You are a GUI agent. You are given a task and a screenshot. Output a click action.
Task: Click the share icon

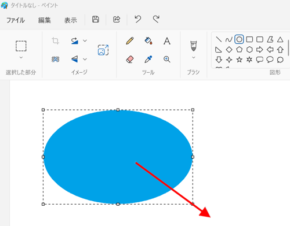117,20
